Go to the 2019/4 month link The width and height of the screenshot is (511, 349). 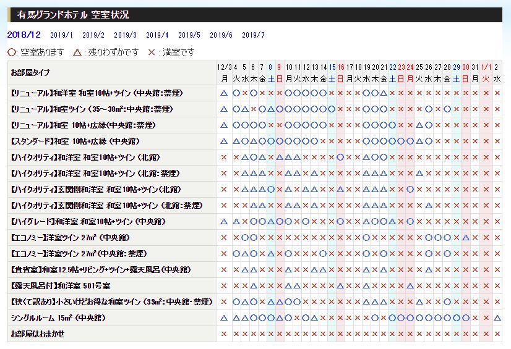pos(157,35)
